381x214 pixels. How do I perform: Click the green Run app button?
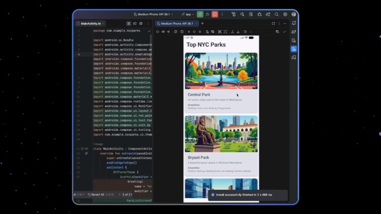click(x=200, y=14)
